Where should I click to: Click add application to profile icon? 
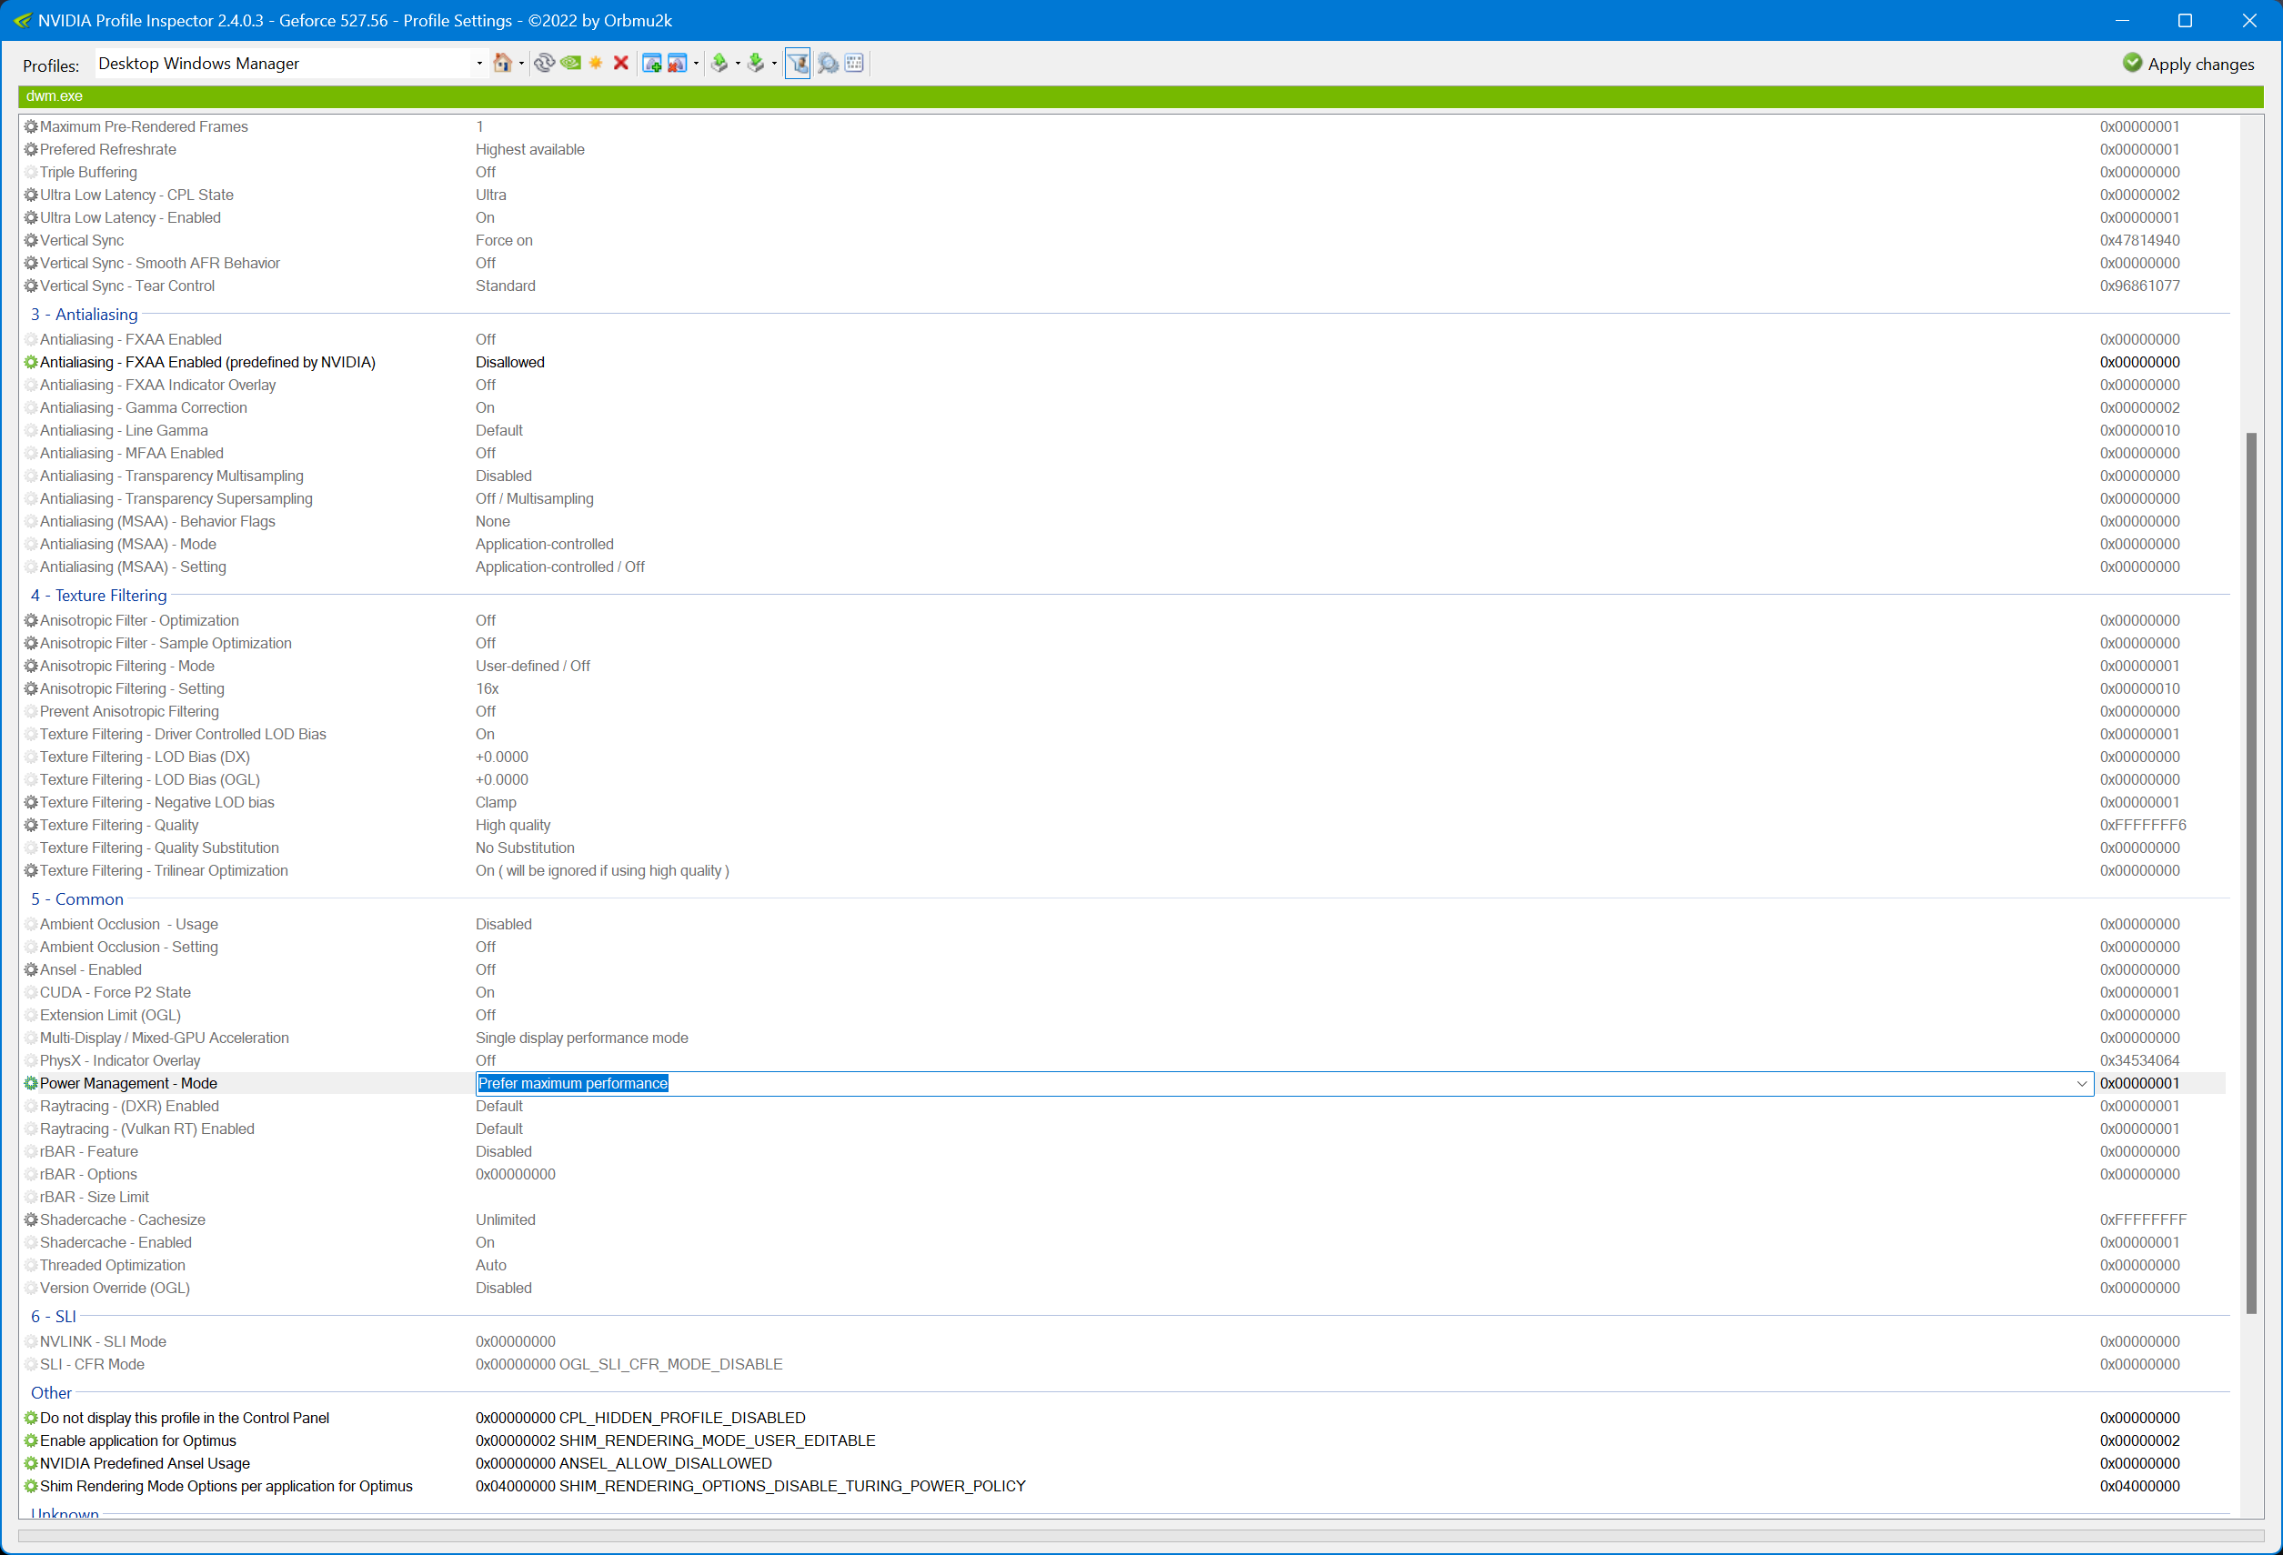point(651,64)
